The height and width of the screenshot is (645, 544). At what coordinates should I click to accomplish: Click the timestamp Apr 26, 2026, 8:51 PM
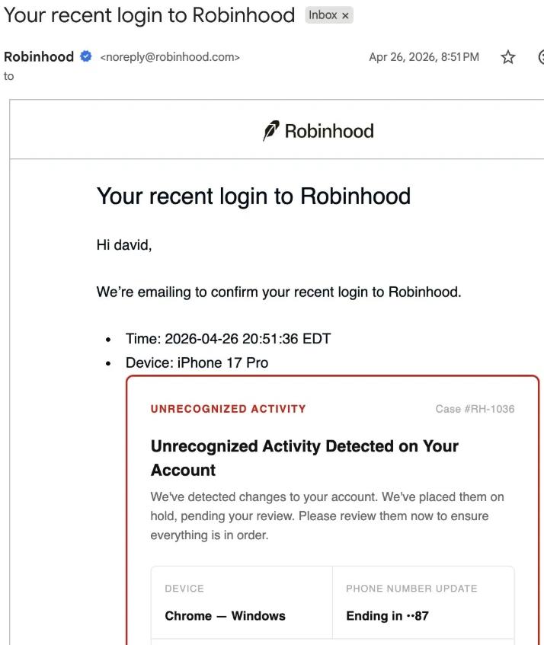[424, 56]
